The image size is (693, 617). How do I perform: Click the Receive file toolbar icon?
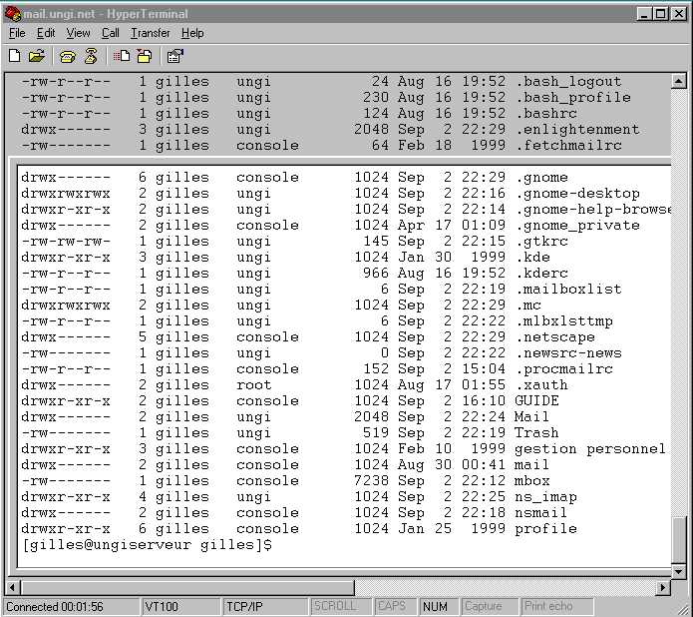144,56
